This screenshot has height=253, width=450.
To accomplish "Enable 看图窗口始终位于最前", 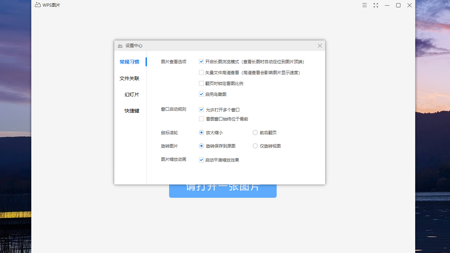I will click(201, 119).
